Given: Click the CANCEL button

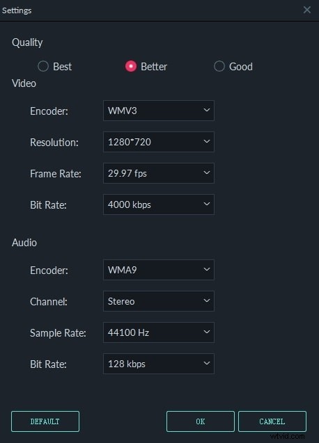Looking at the screenshot, I should tap(272, 421).
